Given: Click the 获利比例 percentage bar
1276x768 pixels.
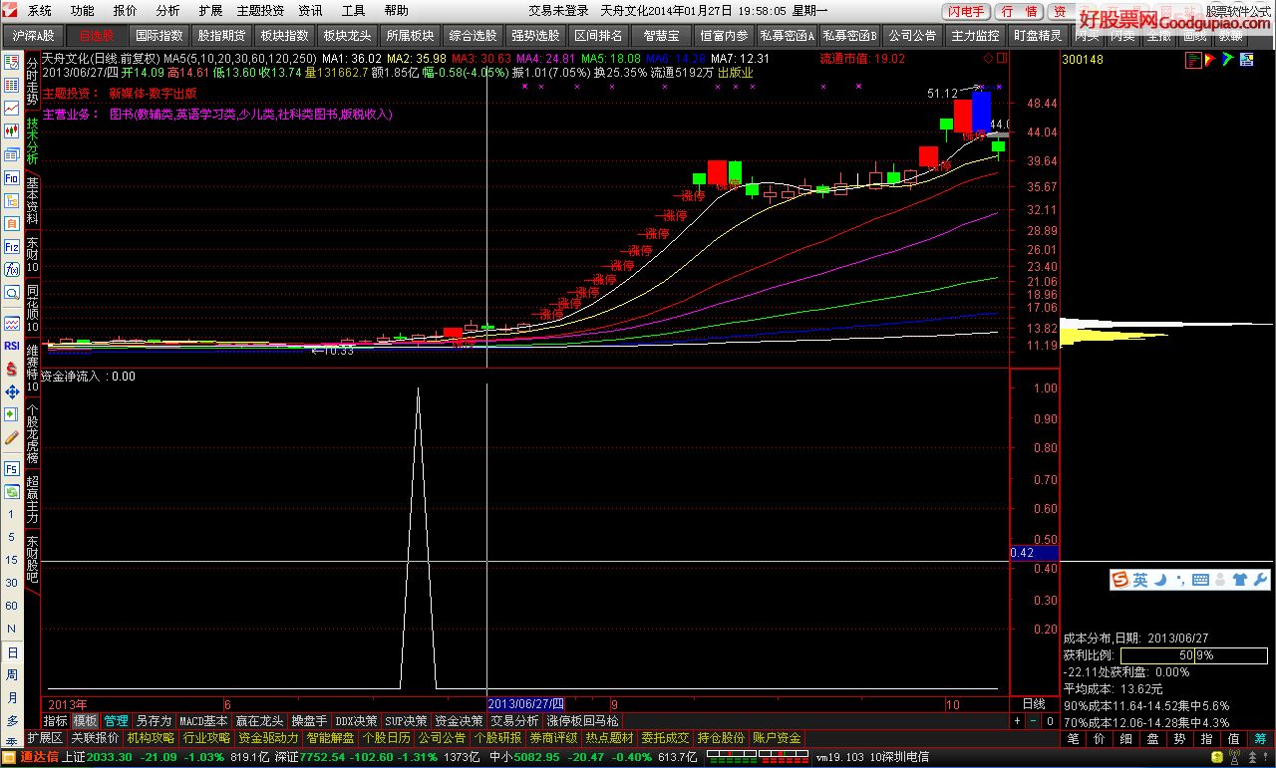Looking at the screenshot, I should (x=1193, y=655).
